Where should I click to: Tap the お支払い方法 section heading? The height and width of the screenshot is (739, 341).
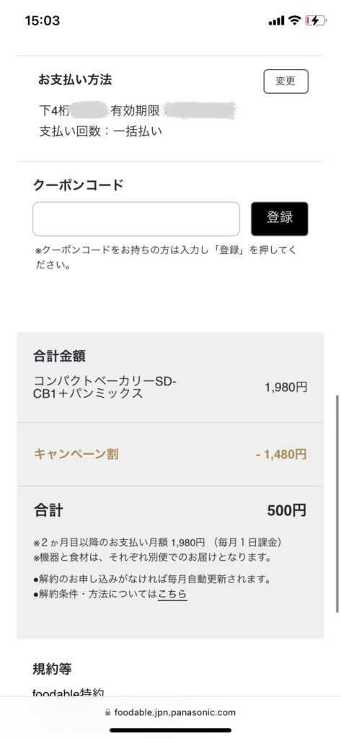click(x=76, y=79)
